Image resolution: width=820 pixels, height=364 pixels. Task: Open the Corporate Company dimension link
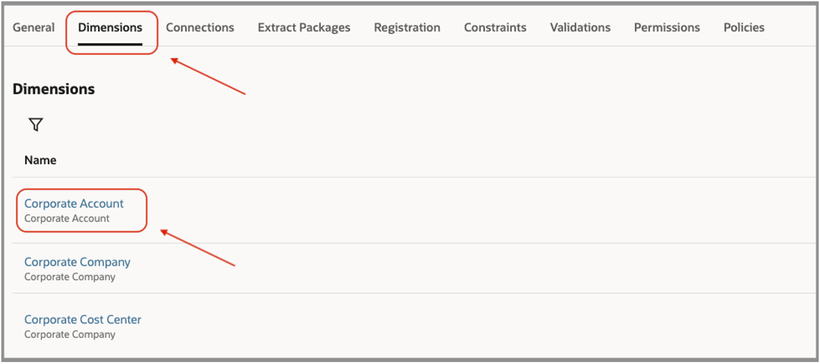coord(77,262)
